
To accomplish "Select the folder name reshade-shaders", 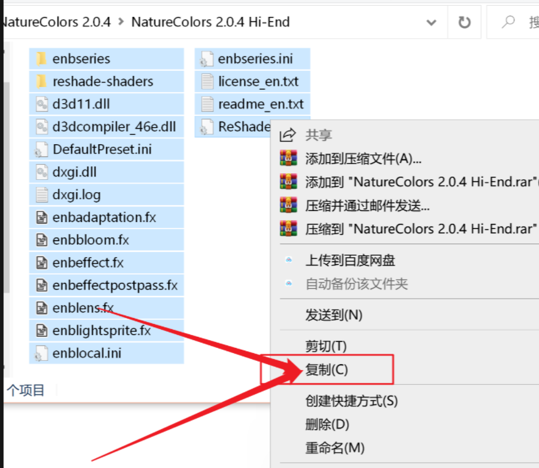I will pyautogui.click(x=102, y=82).
